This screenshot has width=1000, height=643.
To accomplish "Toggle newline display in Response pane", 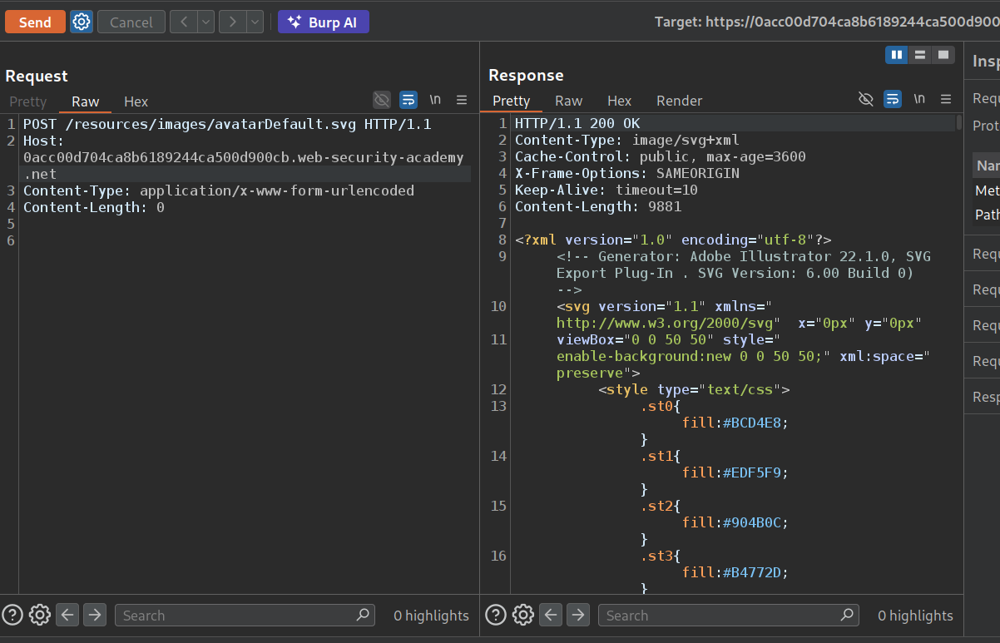I will coord(919,100).
